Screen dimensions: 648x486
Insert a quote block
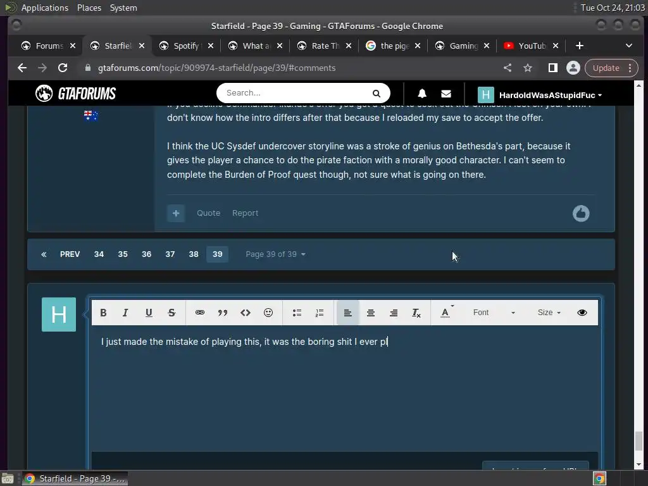point(223,313)
